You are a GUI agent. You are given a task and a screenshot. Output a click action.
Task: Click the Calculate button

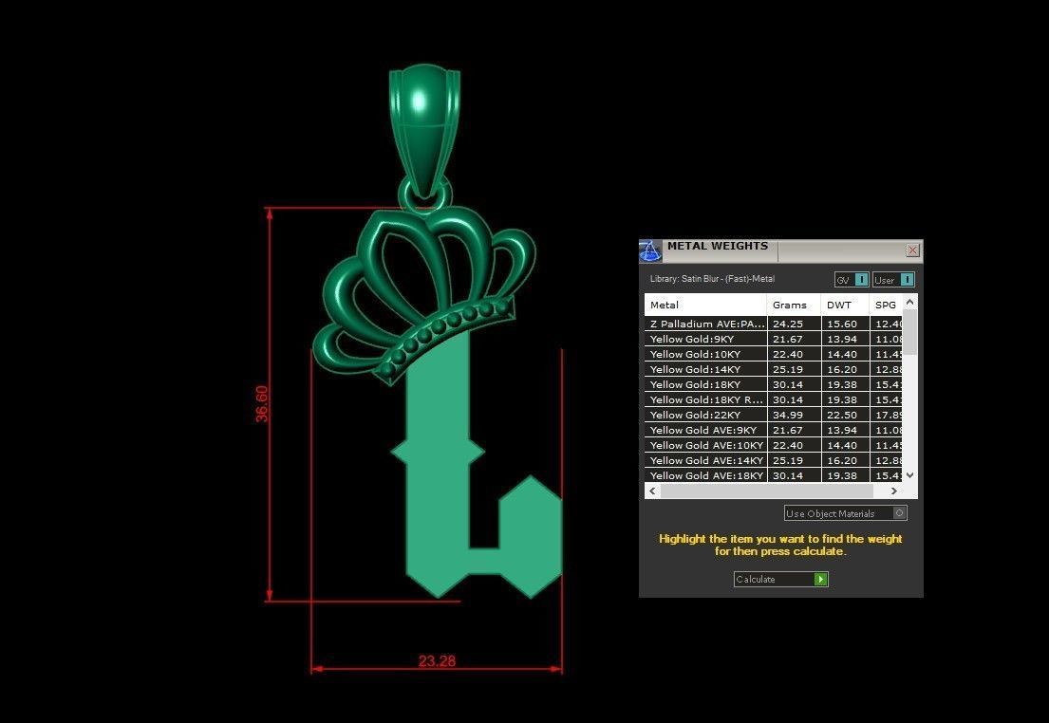coord(780,579)
